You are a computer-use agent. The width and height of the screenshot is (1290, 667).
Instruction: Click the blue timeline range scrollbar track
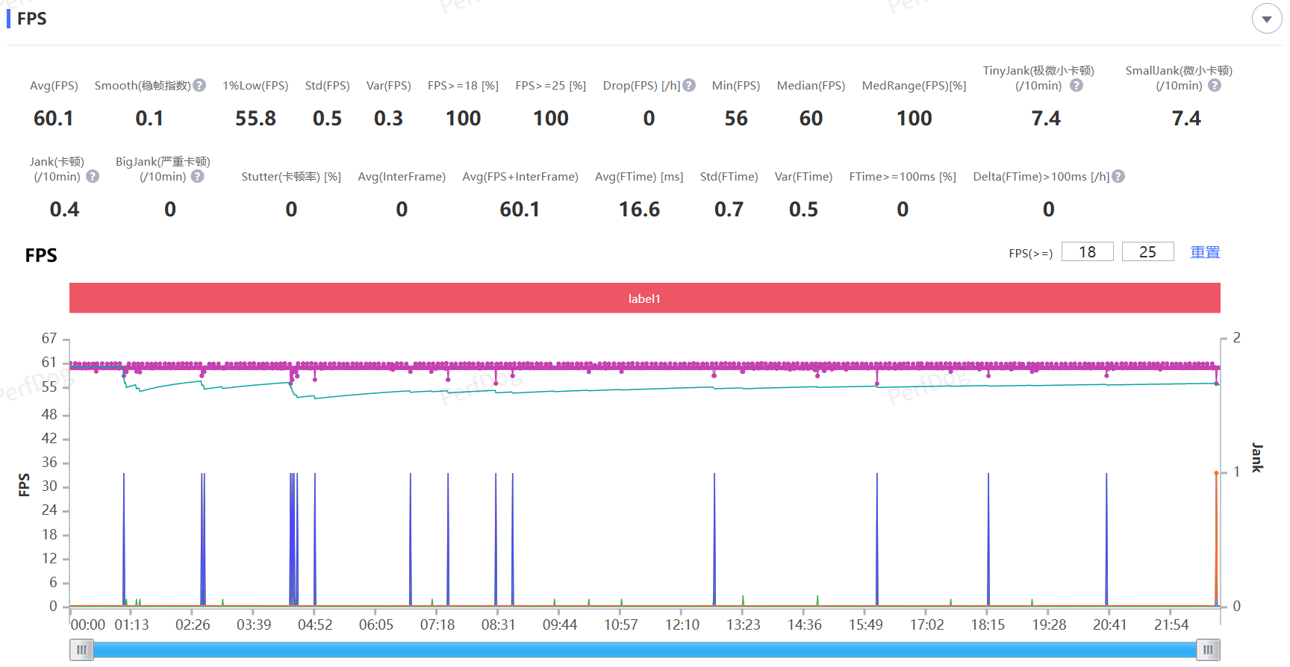(644, 650)
